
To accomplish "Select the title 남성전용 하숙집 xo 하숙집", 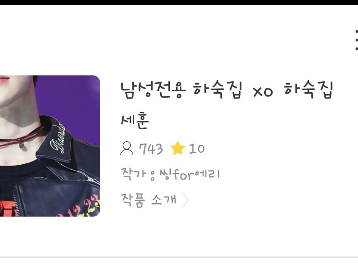I will coord(227,89).
